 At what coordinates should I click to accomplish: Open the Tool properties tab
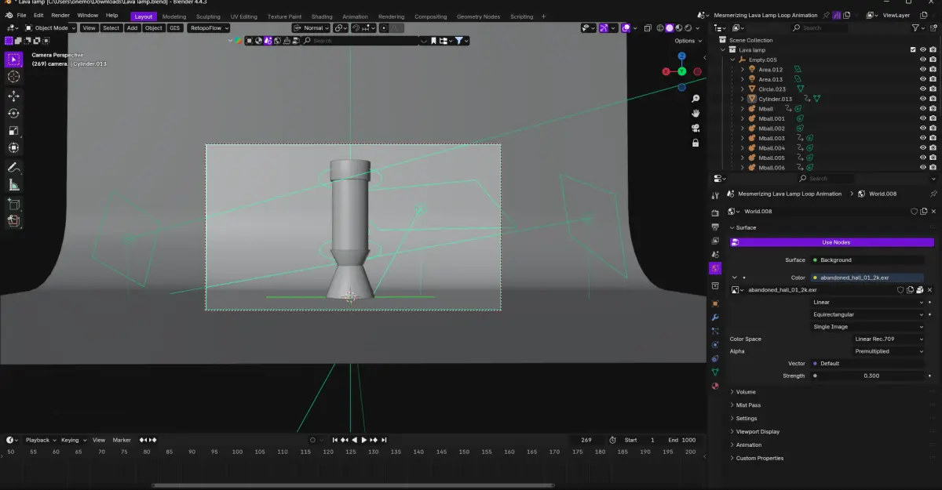714,195
